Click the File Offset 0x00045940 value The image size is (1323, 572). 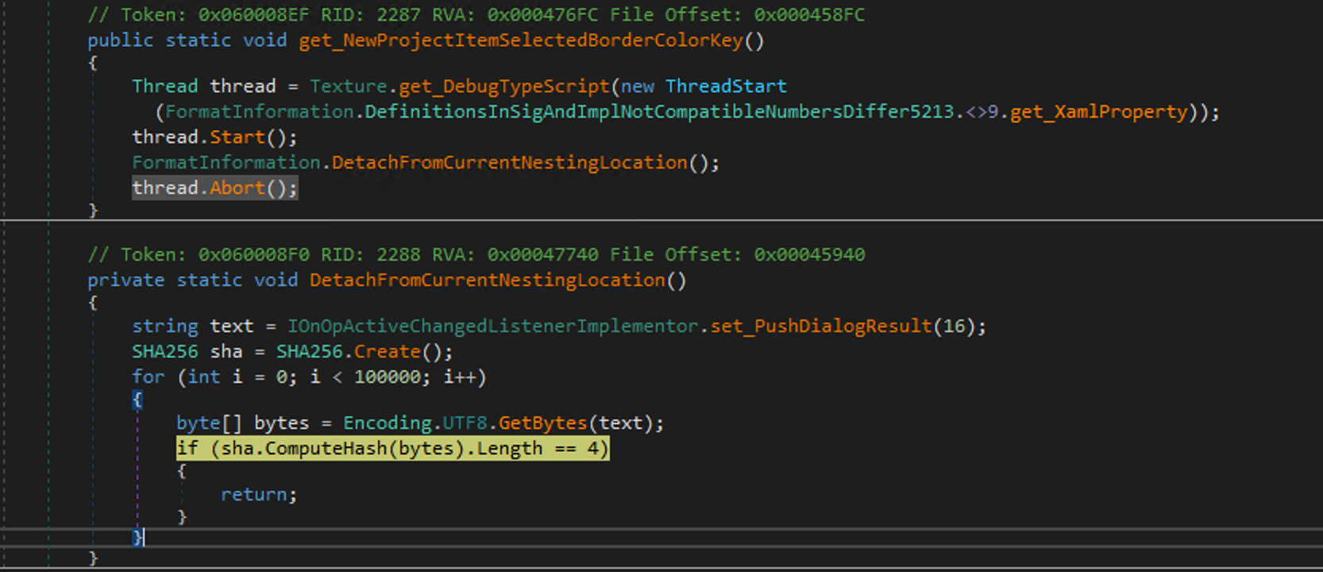(810, 254)
